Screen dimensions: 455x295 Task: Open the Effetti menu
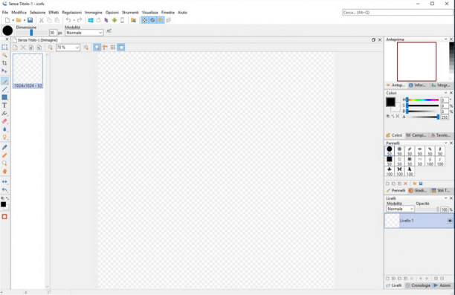tap(54, 13)
